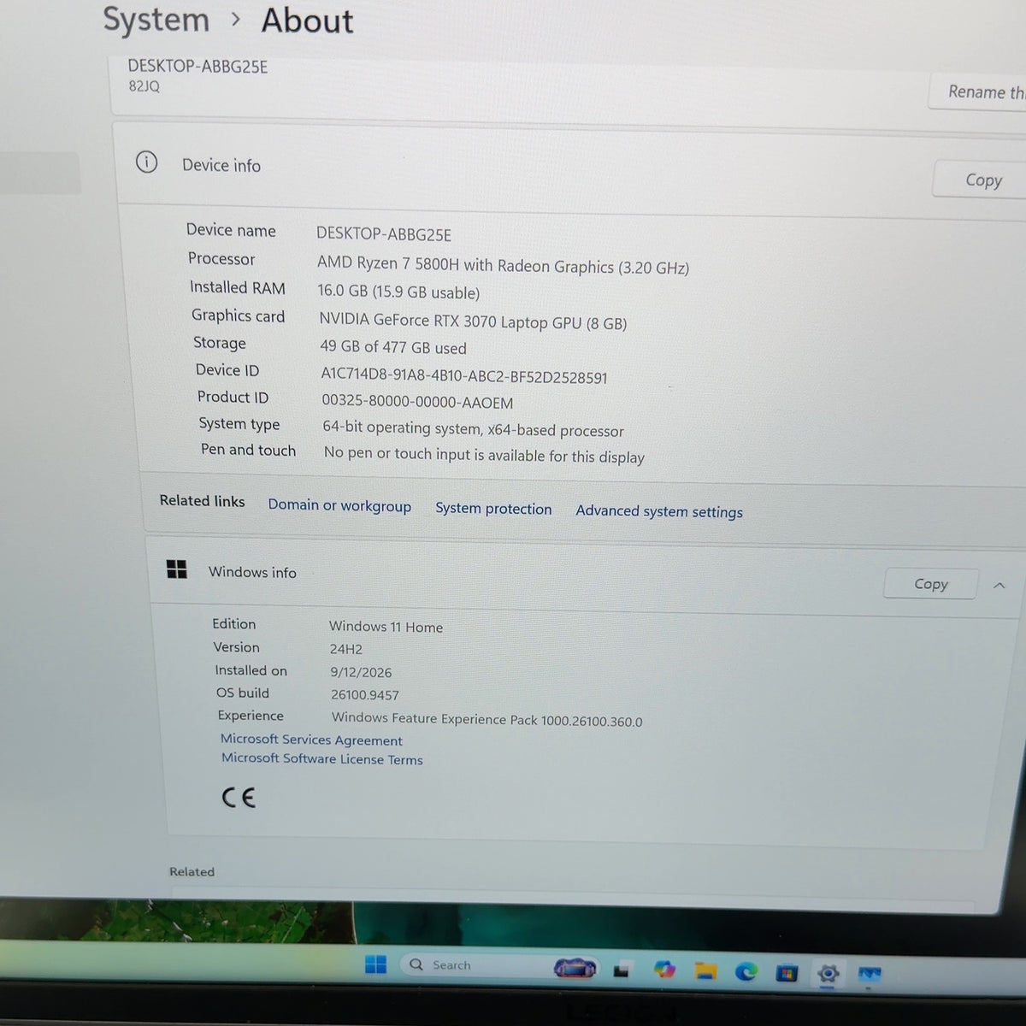
Task: Open File Explorer from the taskbar
Action: point(705,971)
